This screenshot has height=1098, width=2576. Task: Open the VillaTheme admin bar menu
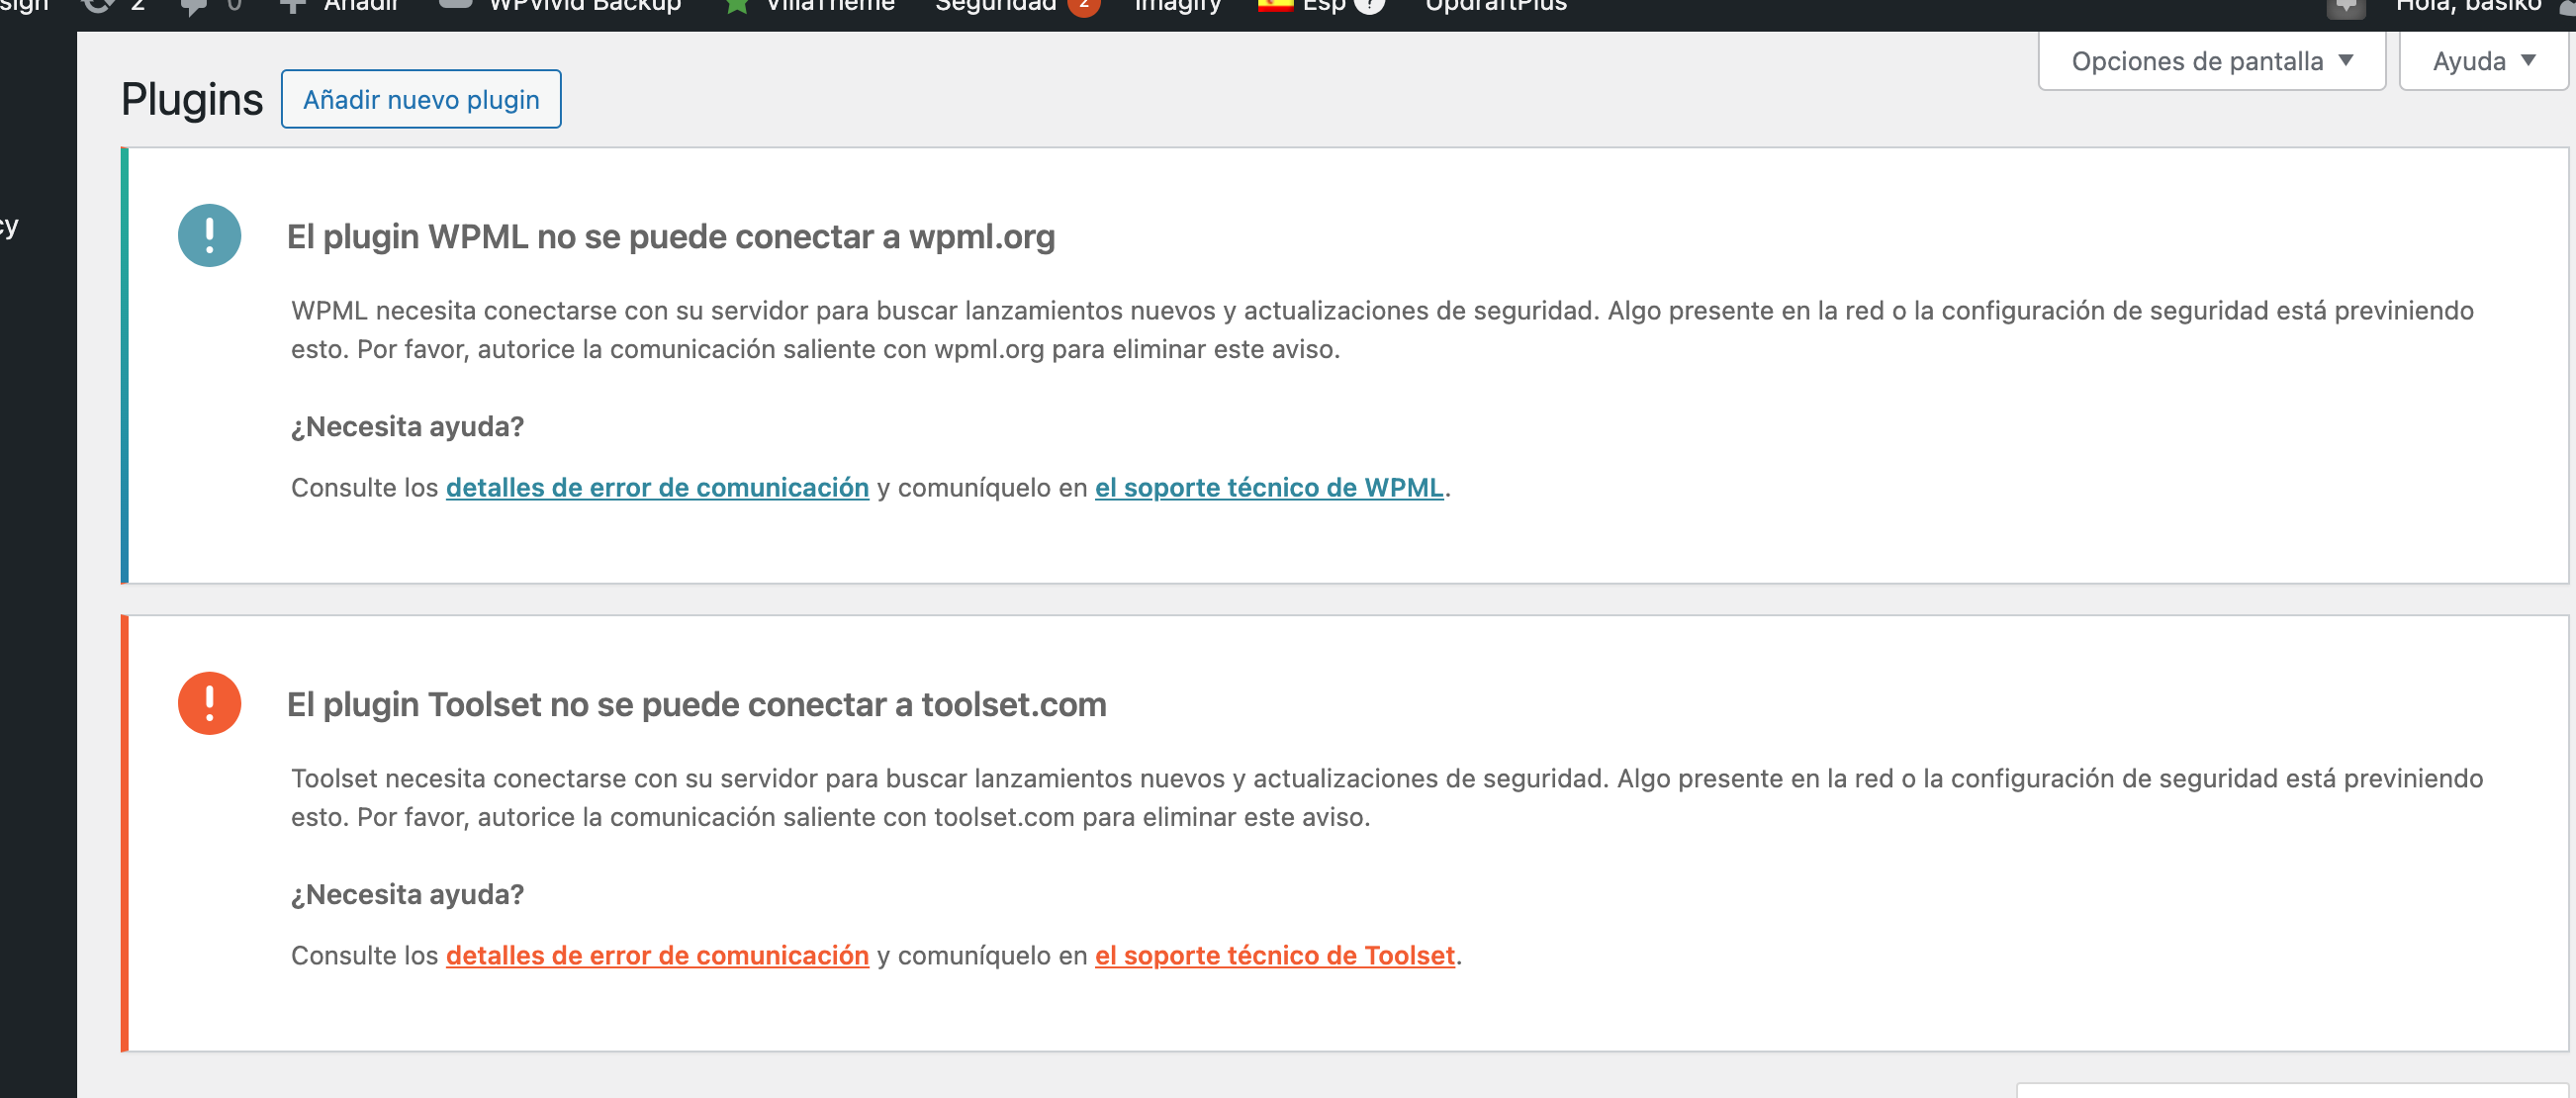coord(810,6)
